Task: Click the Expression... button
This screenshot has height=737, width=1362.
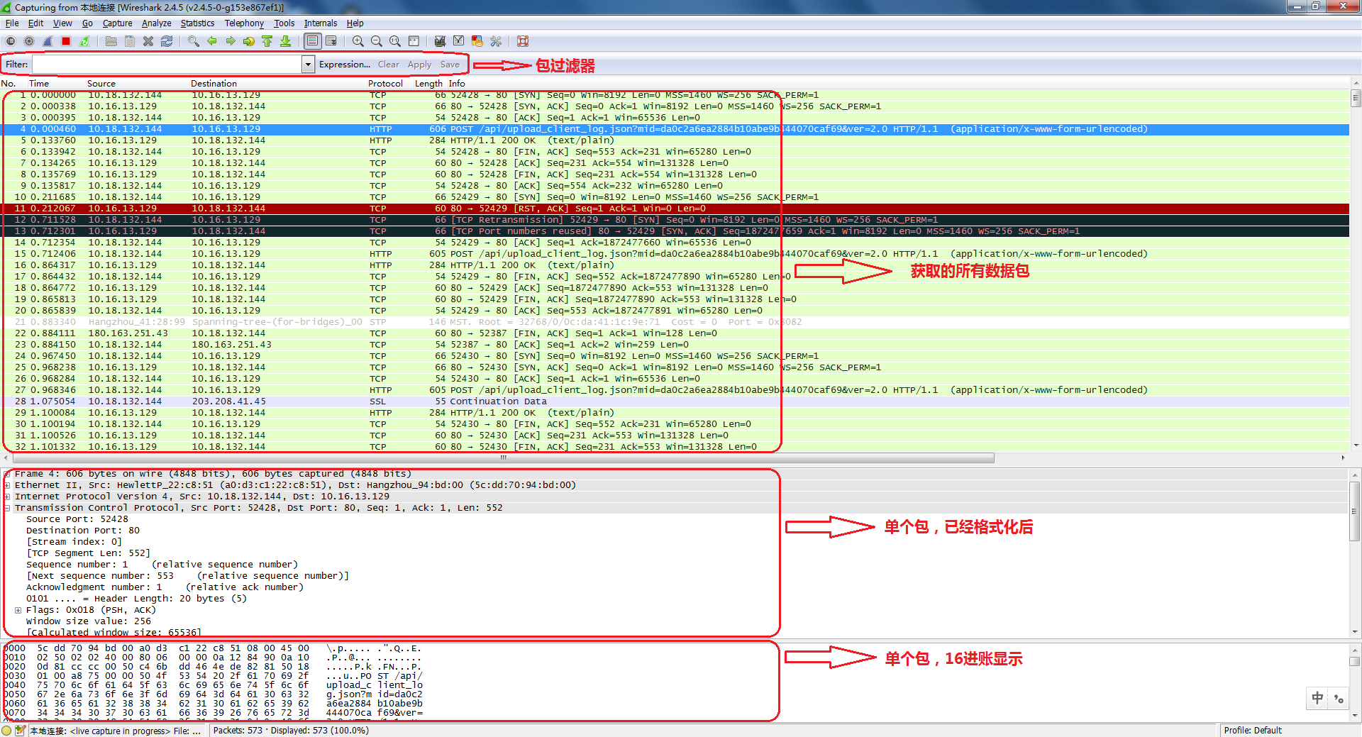Action: pyautogui.click(x=345, y=65)
